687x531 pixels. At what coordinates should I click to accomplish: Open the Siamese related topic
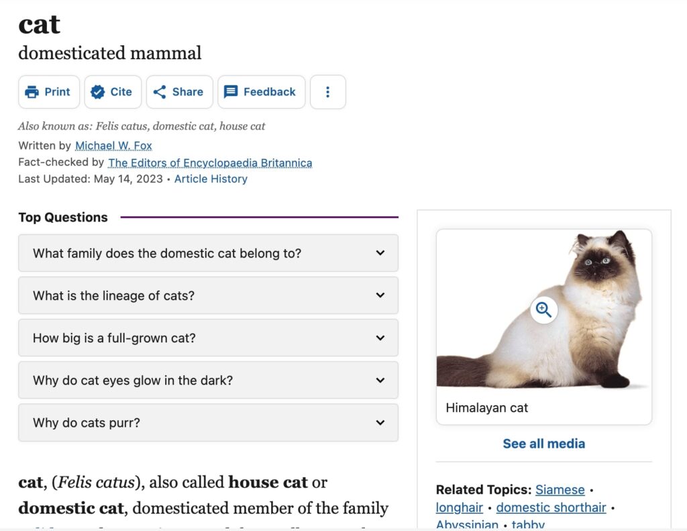pos(560,490)
